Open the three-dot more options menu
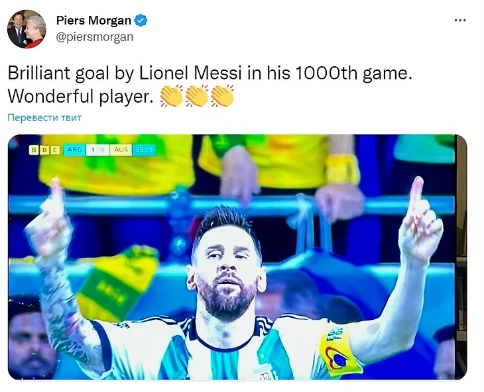The image size is (484, 392). [460, 21]
